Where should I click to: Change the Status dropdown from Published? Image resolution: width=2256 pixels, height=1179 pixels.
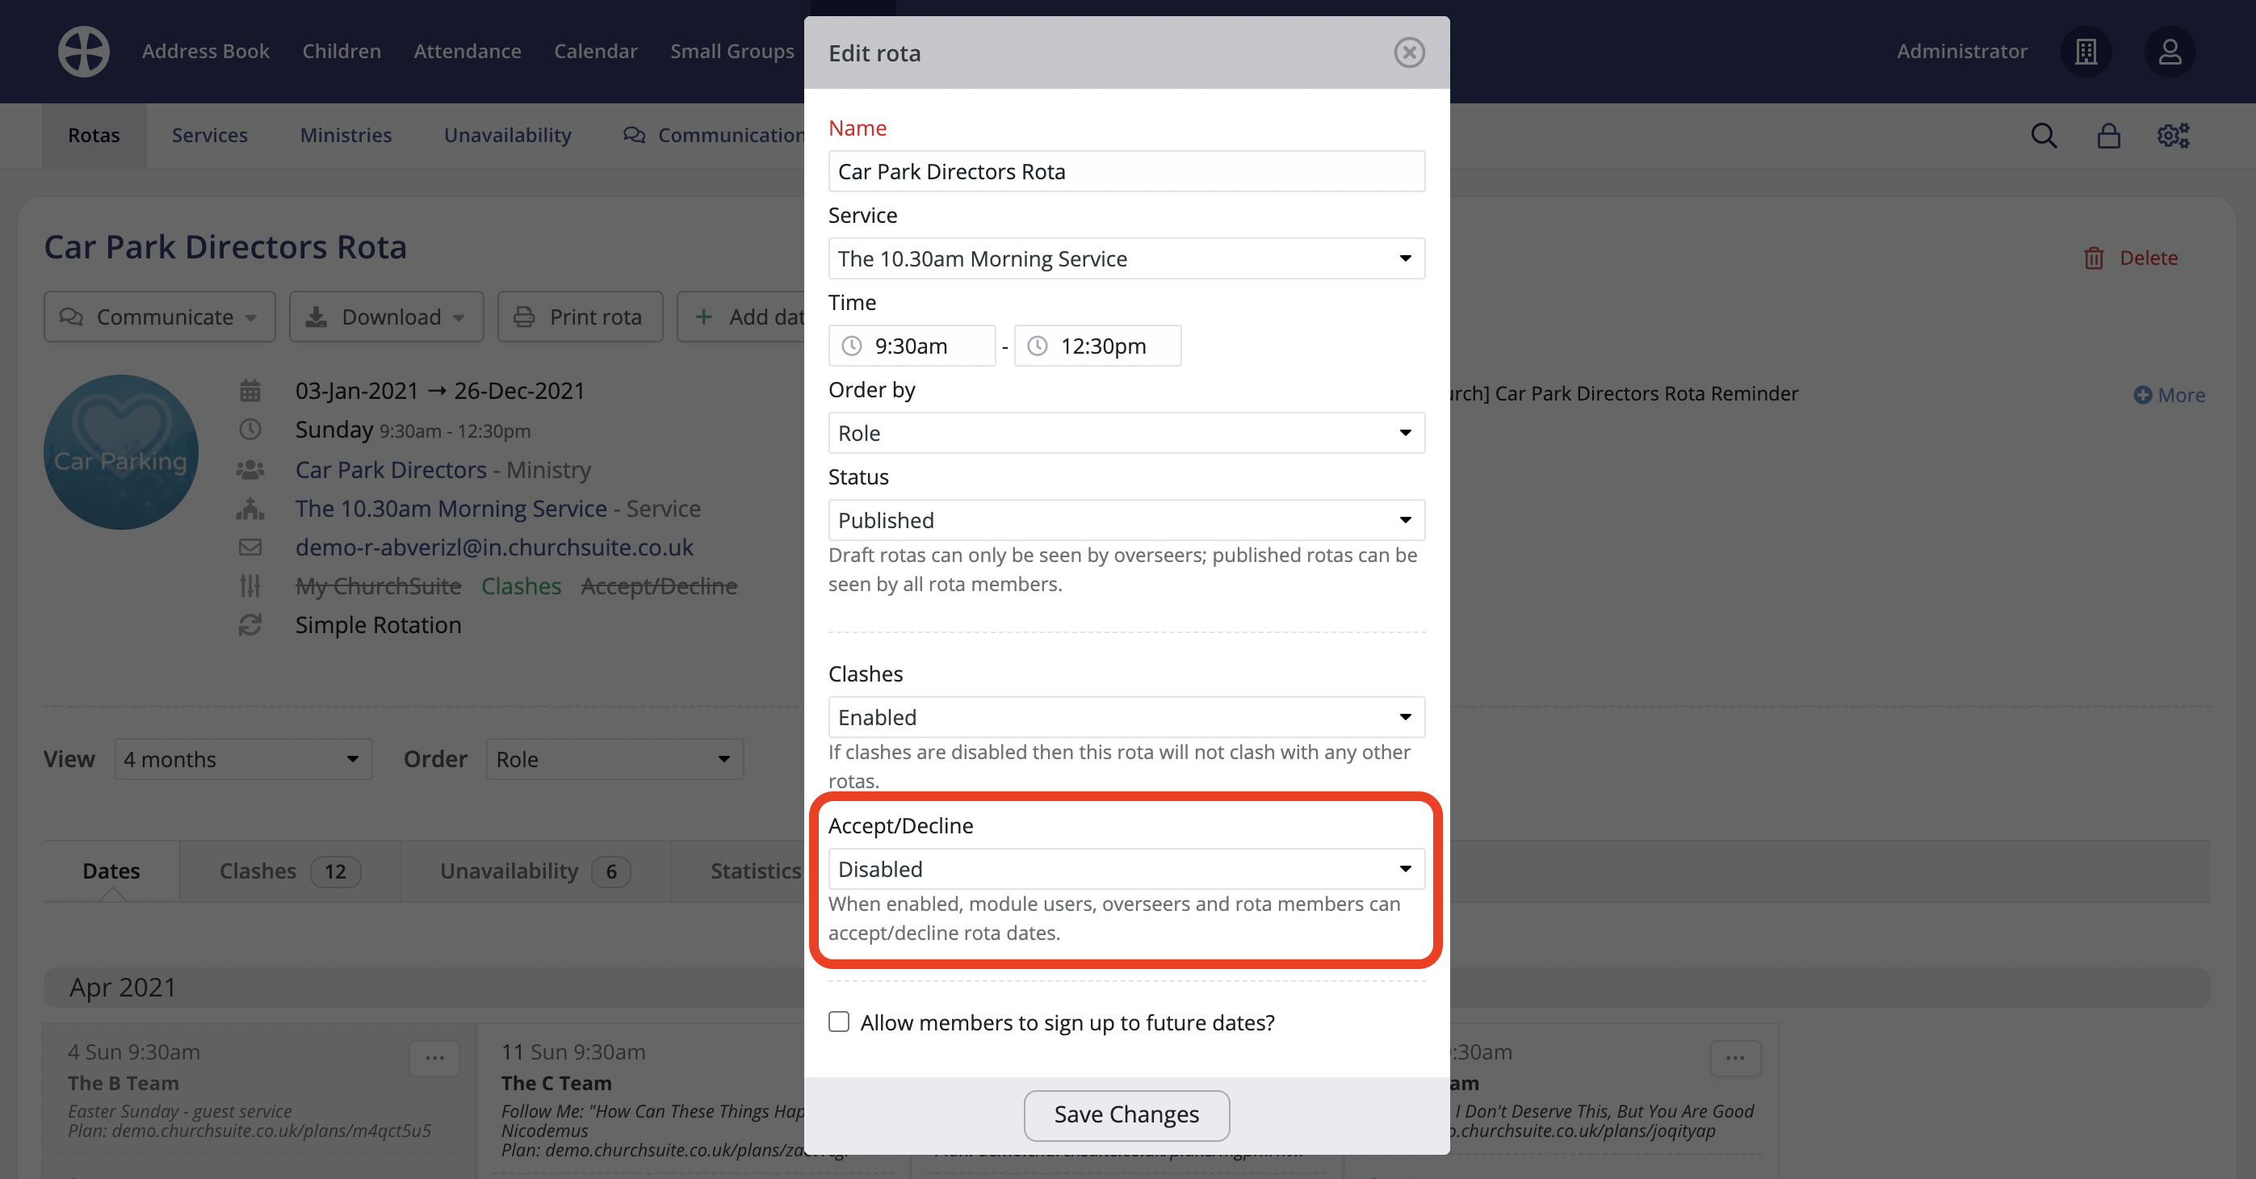pyautogui.click(x=1126, y=519)
